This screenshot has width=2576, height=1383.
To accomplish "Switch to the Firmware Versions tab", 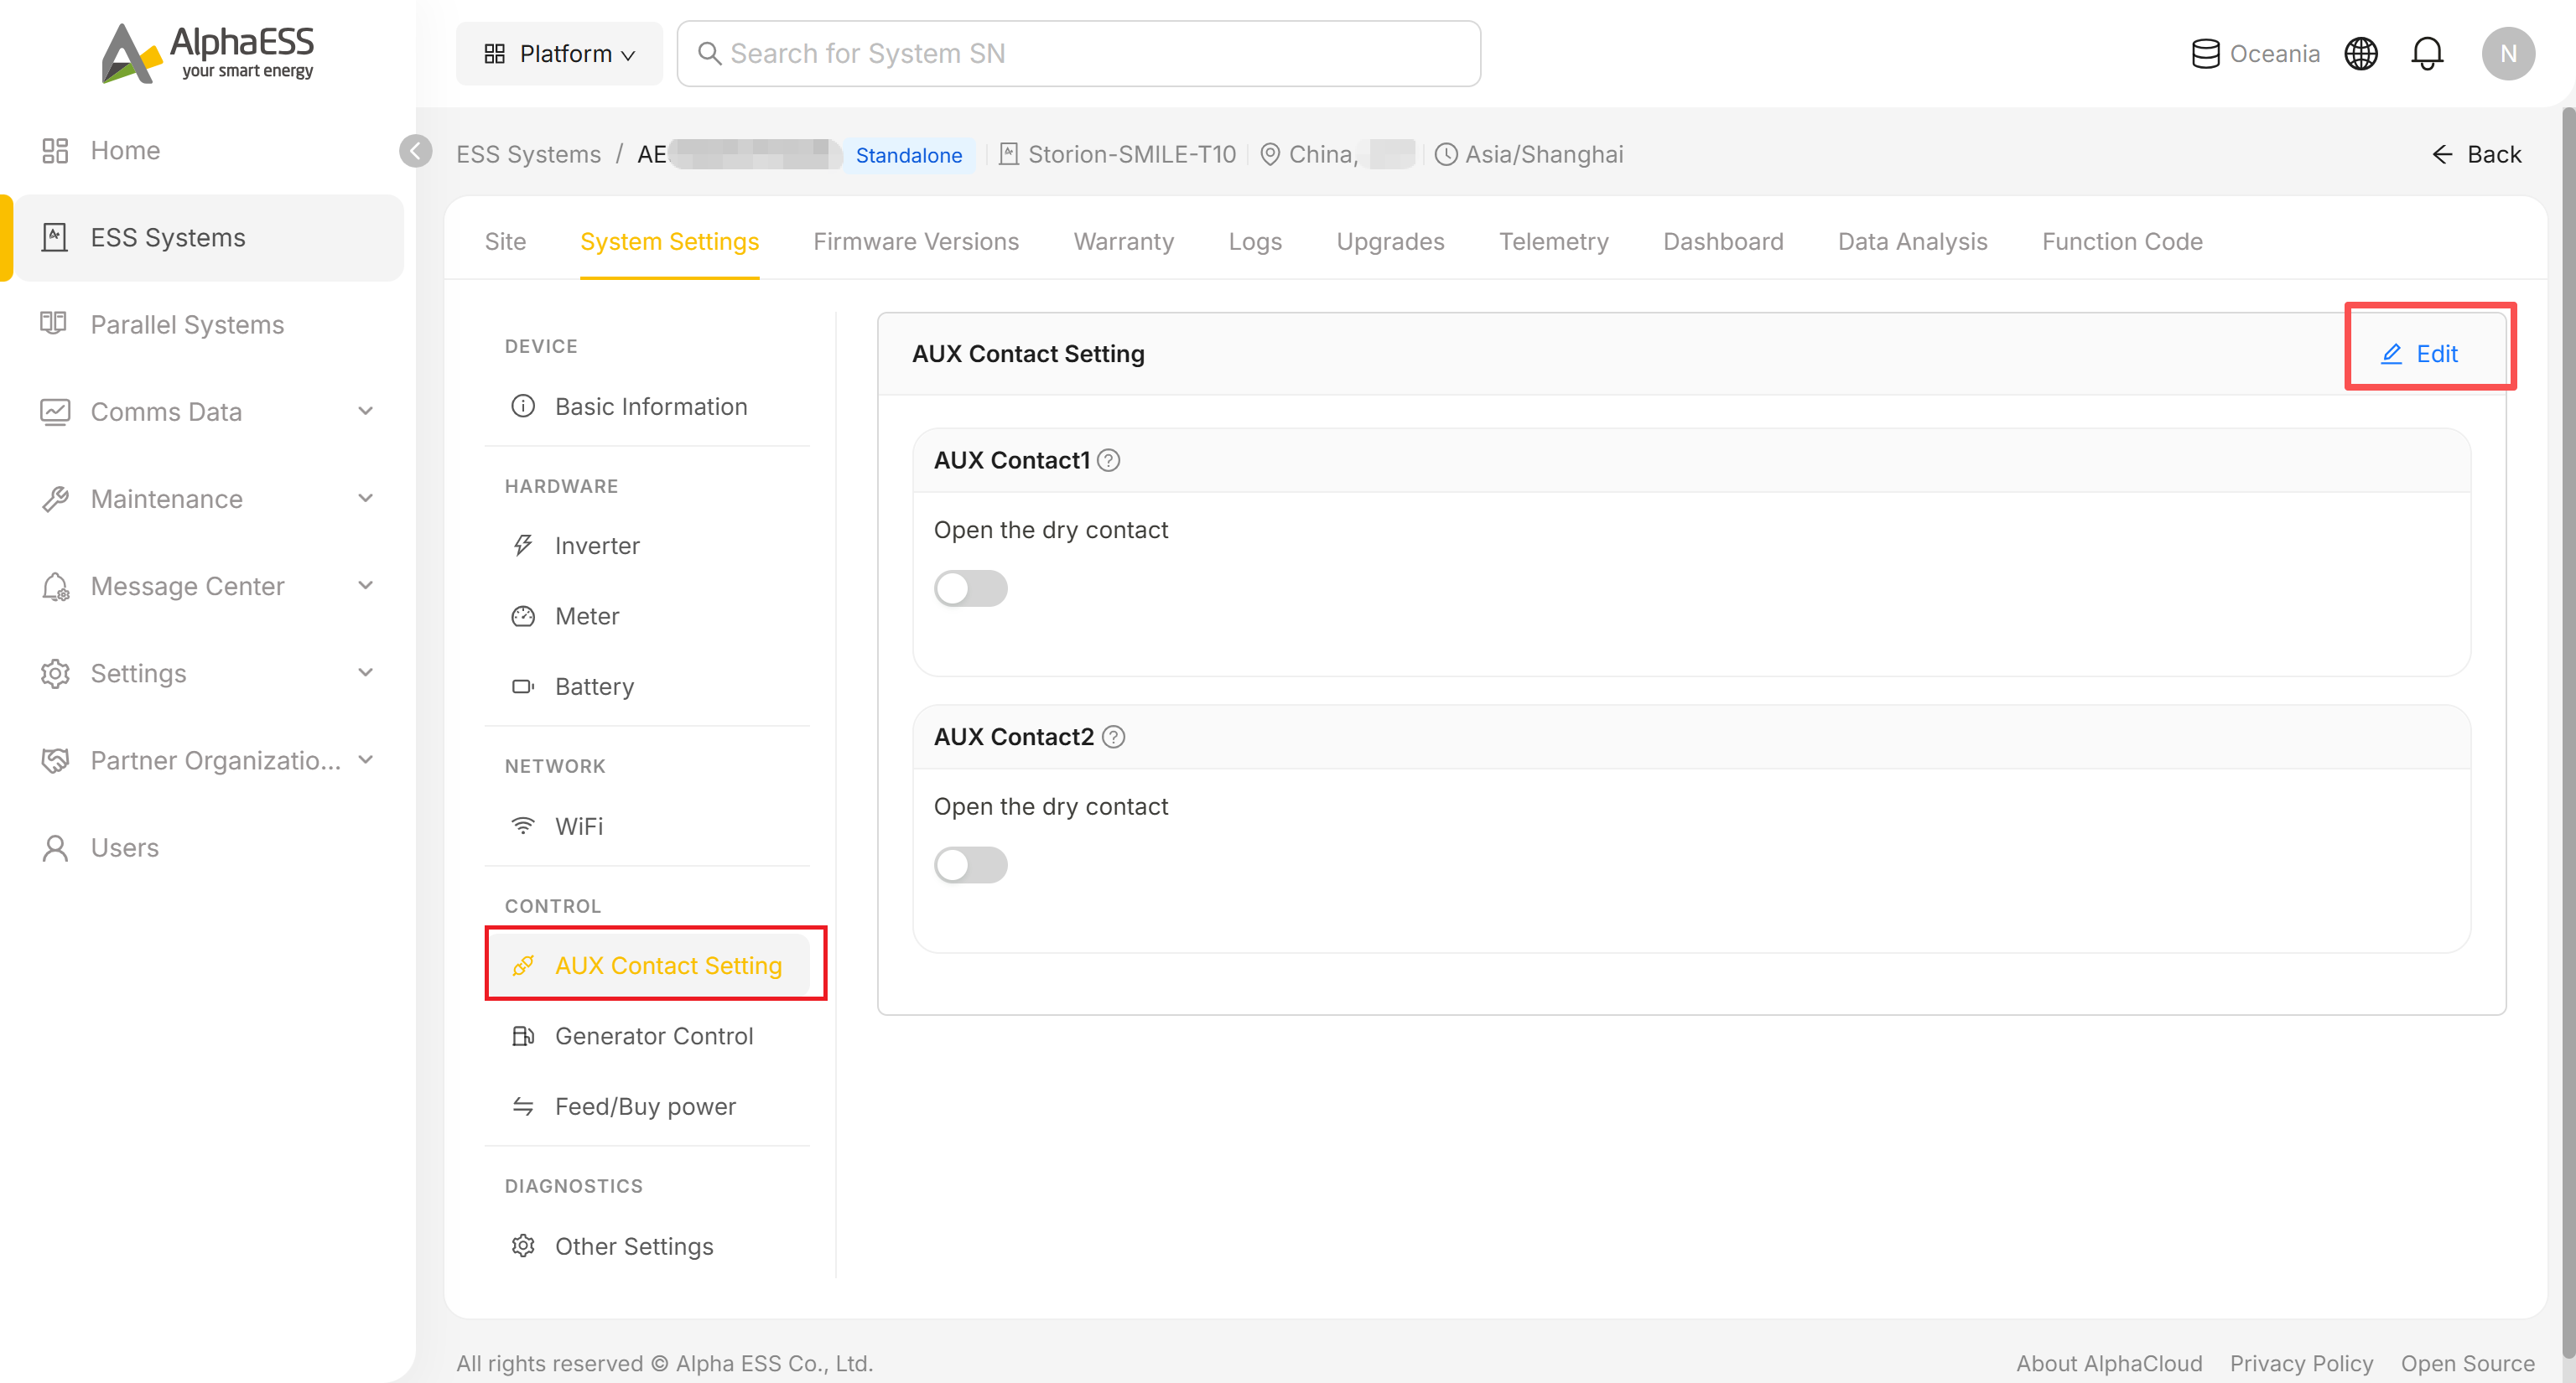I will click(915, 241).
